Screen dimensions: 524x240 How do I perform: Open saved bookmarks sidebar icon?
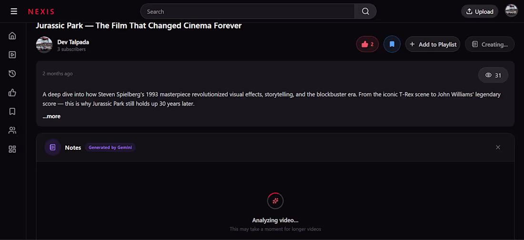tap(12, 112)
